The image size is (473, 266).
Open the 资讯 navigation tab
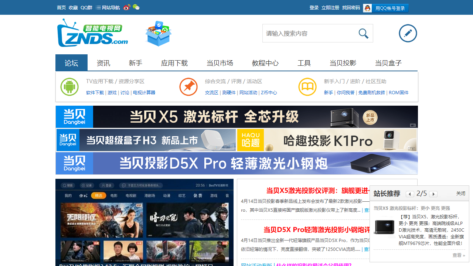103,63
